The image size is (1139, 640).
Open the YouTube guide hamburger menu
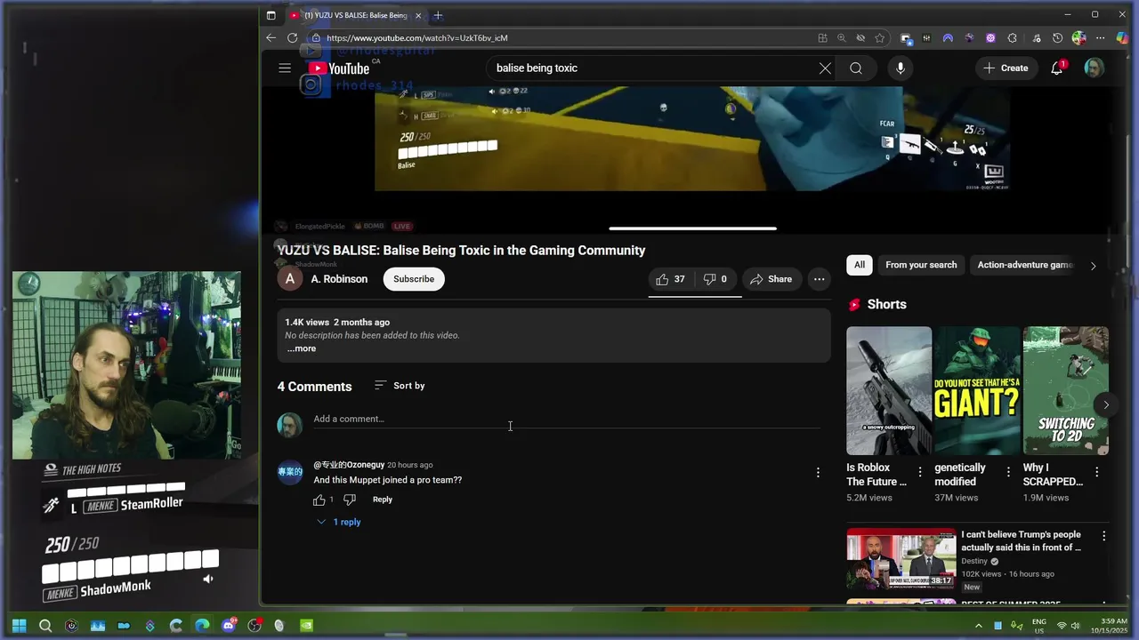[x=285, y=68]
